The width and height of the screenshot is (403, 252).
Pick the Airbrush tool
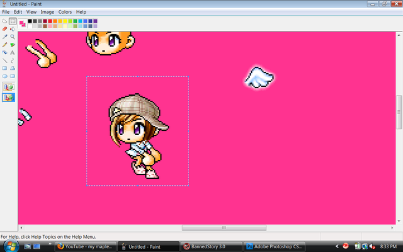[x=4, y=53]
